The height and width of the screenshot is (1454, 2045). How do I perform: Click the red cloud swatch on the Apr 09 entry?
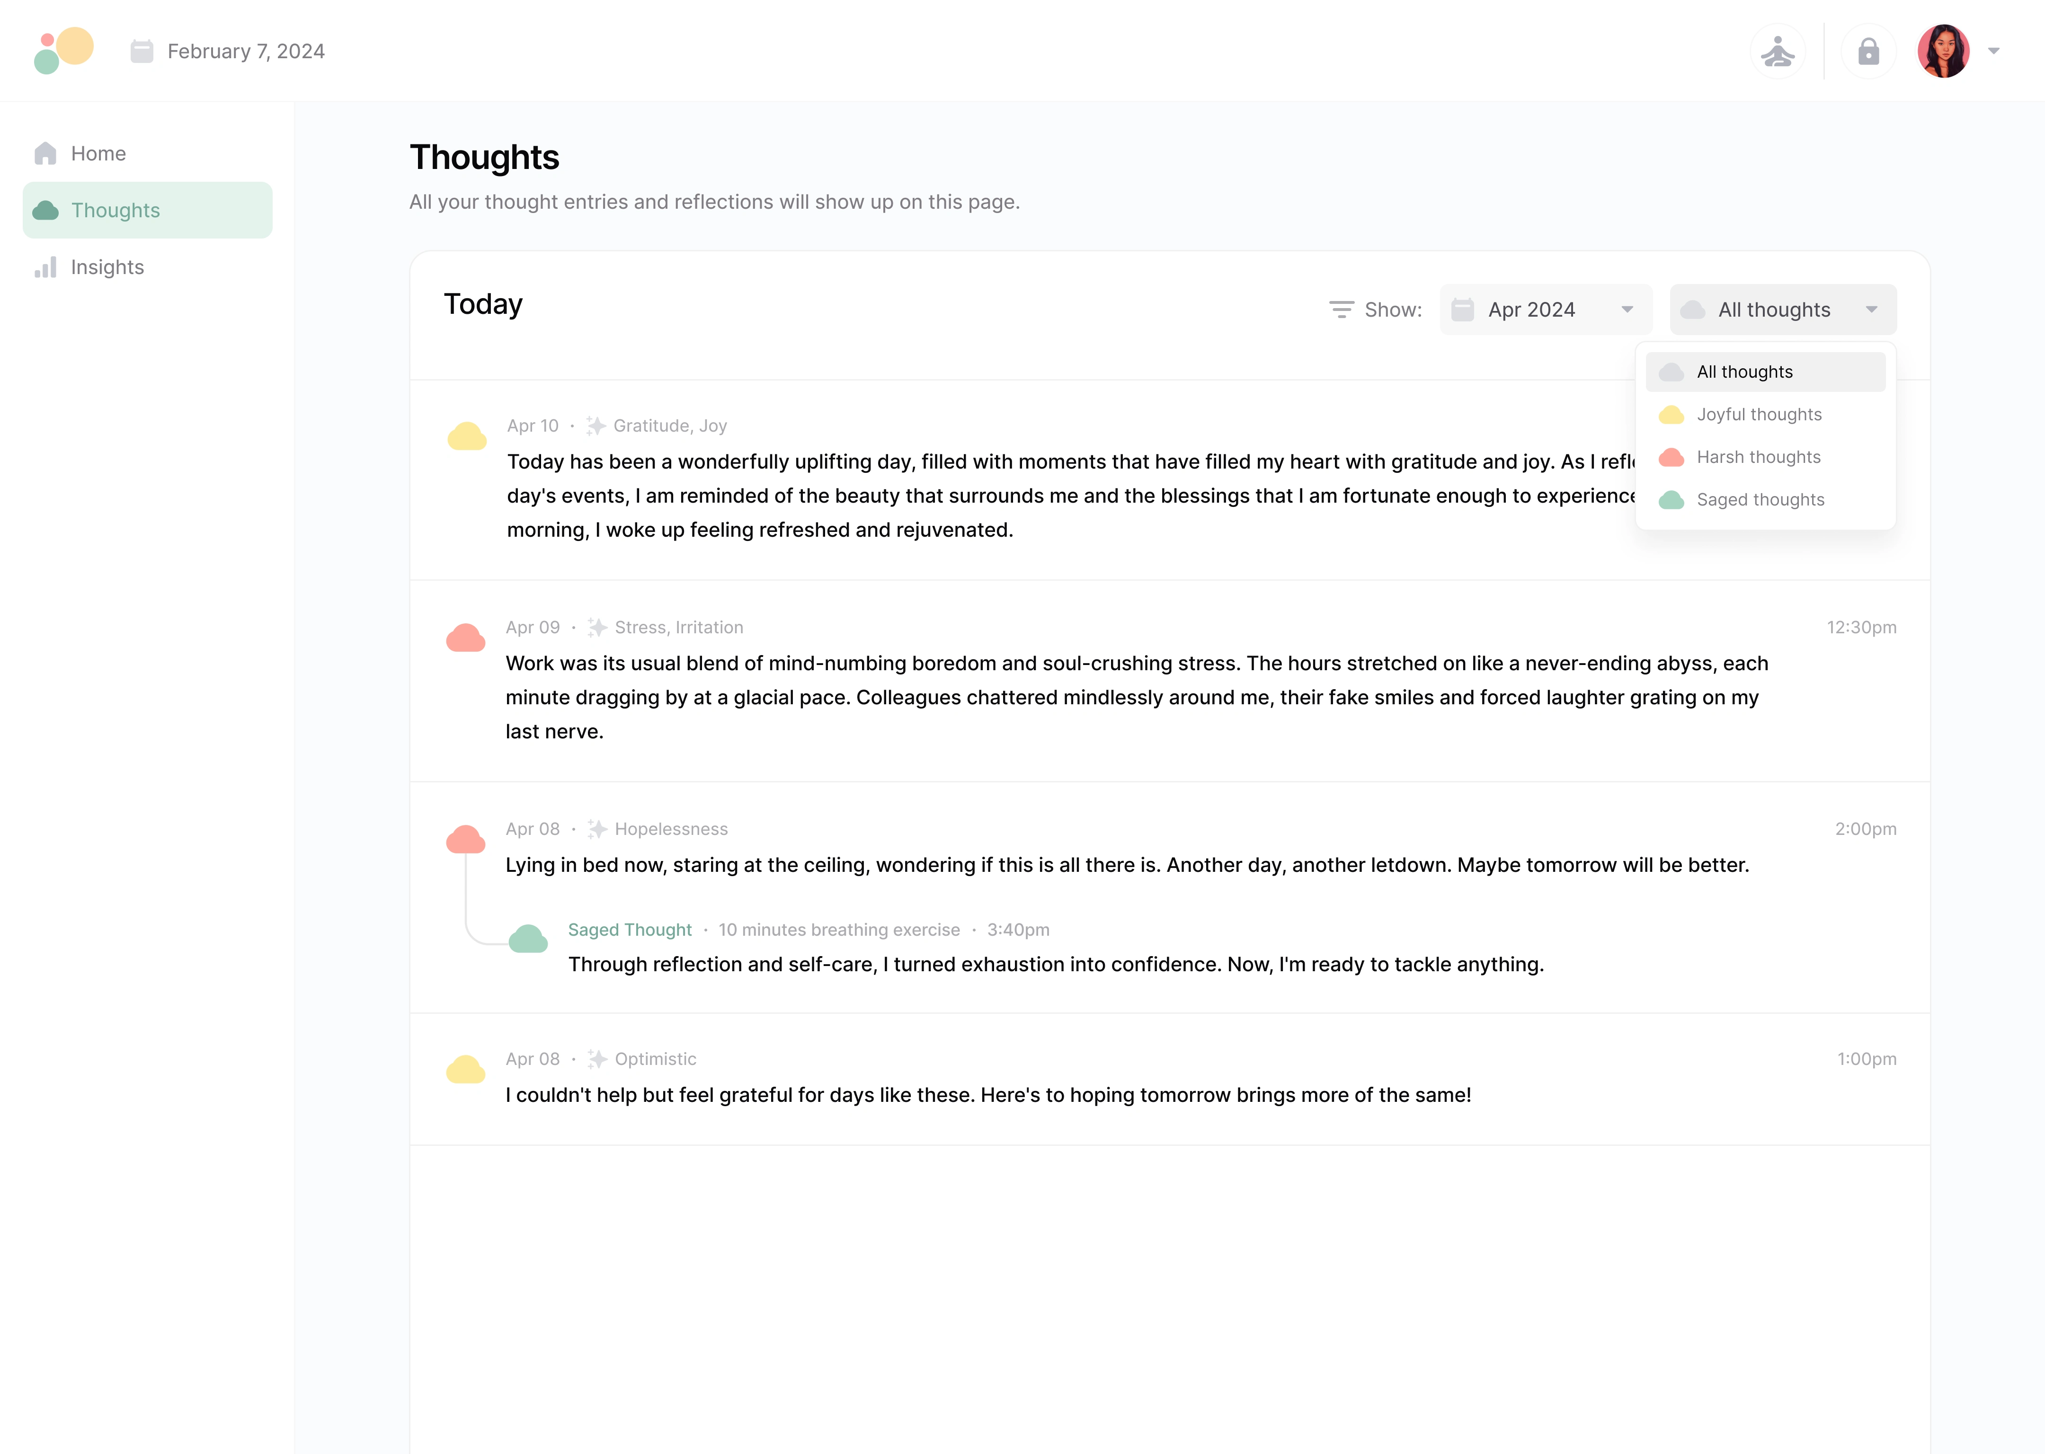pyautogui.click(x=465, y=638)
